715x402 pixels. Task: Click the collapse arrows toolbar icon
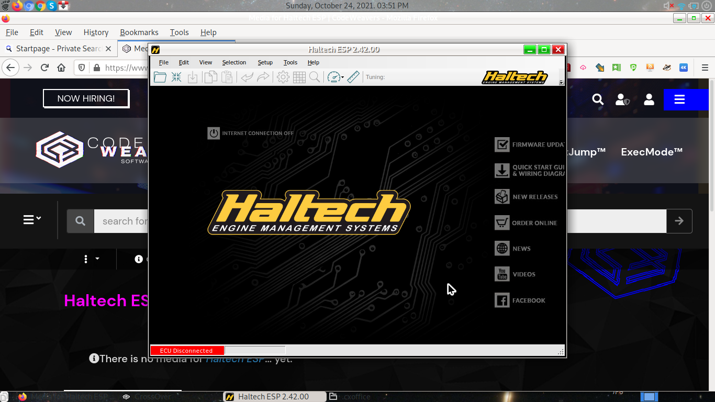click(x=176, y=77)
